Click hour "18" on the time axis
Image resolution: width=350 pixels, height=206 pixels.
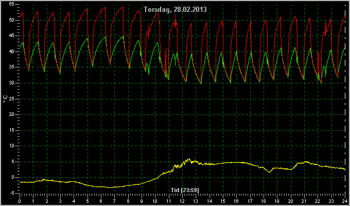point(264,201)
